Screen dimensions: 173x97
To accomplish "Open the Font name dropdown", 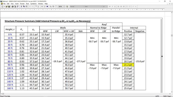I will pyautogui.click(x=102, y=6).
